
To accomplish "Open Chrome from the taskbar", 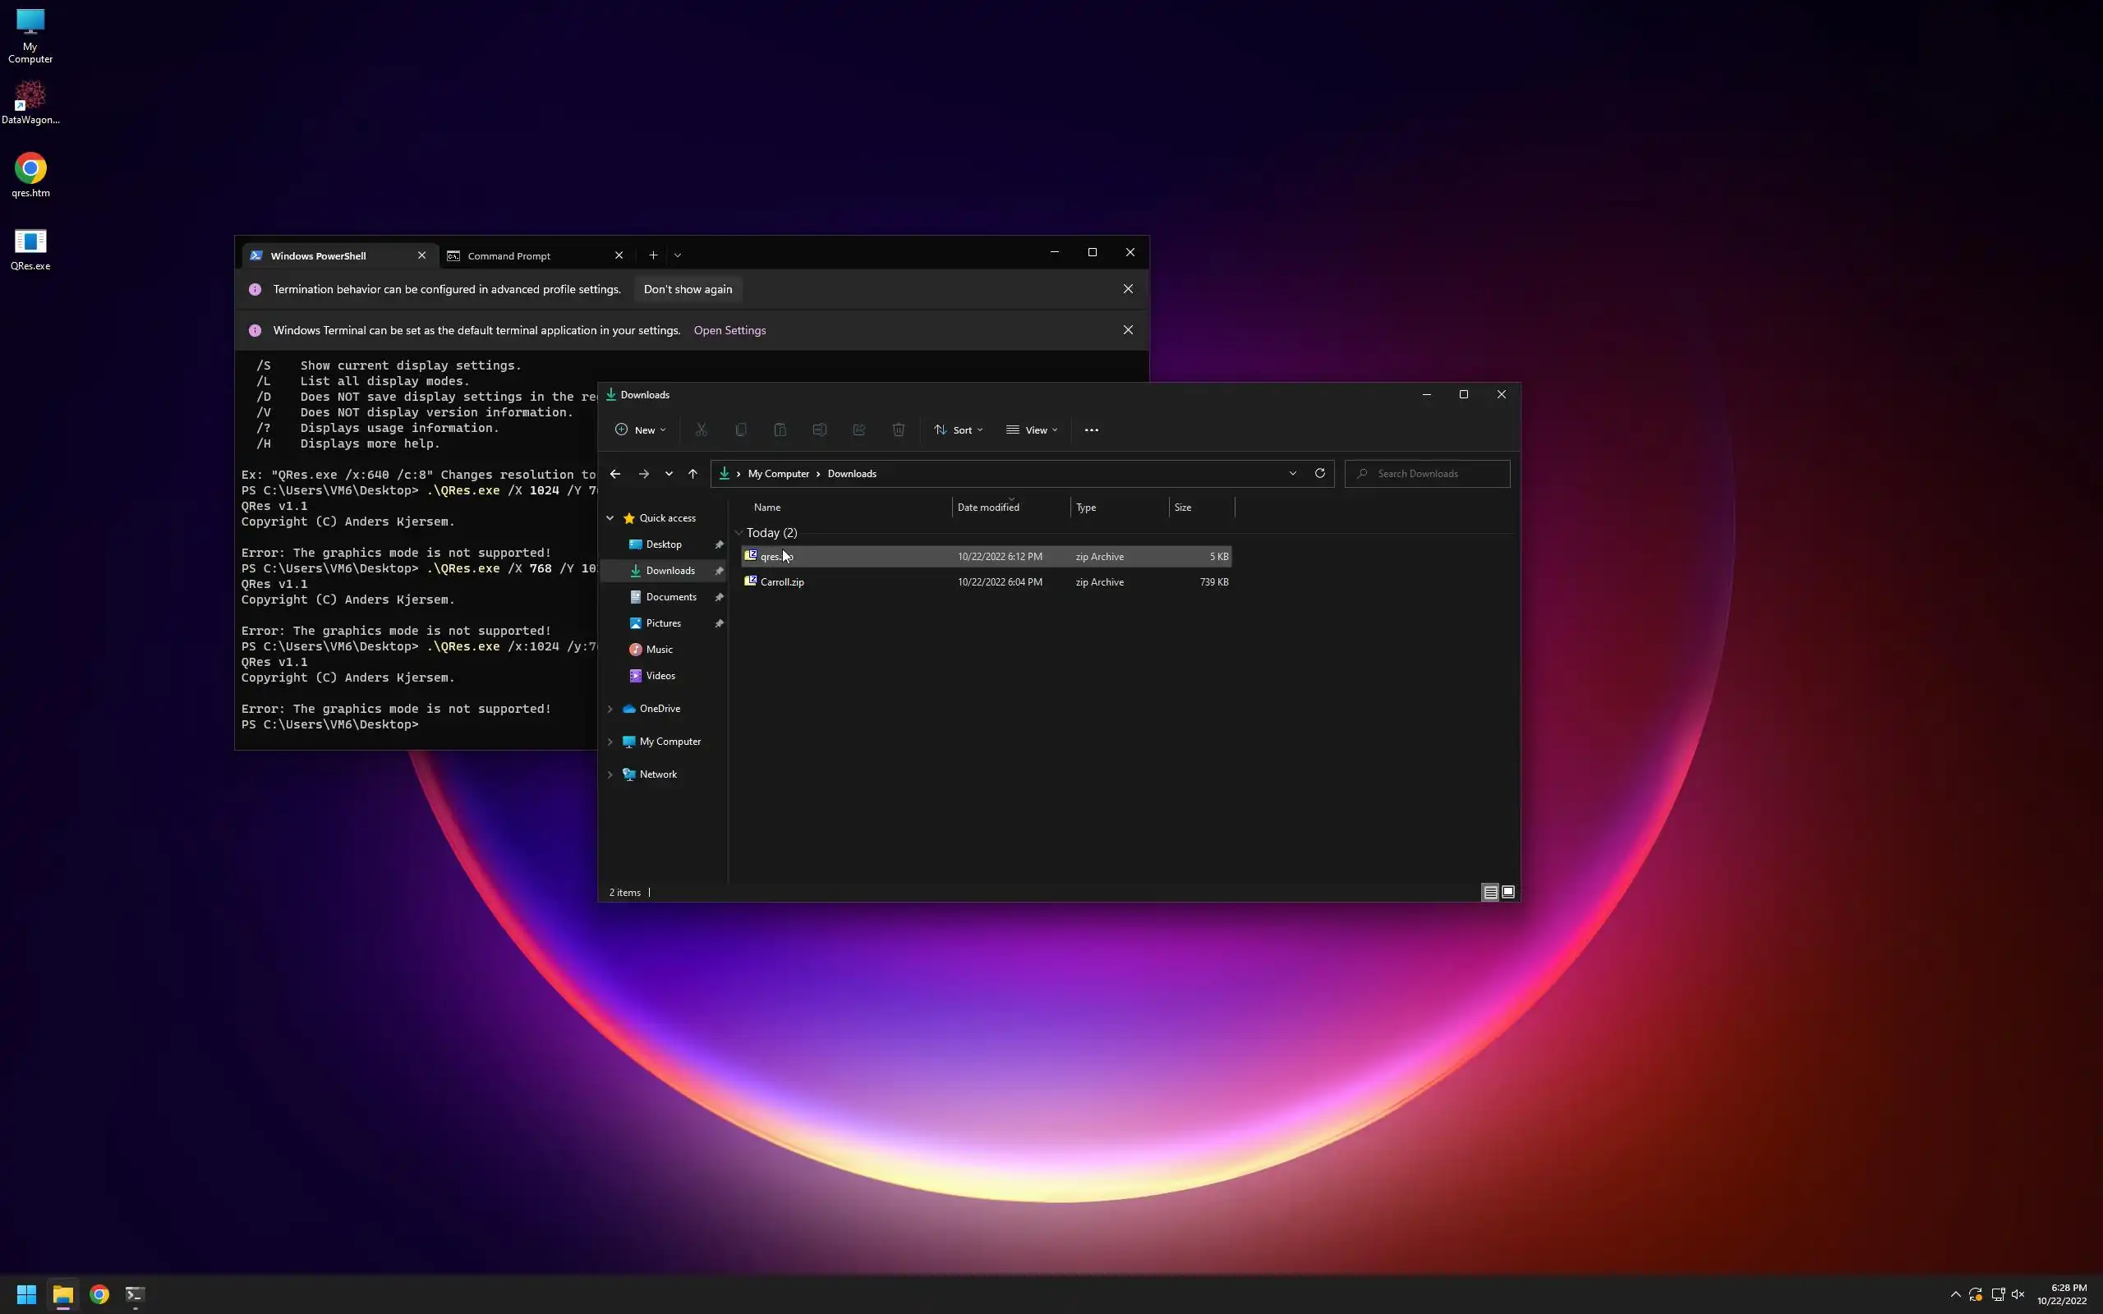I will [99, 1294].
